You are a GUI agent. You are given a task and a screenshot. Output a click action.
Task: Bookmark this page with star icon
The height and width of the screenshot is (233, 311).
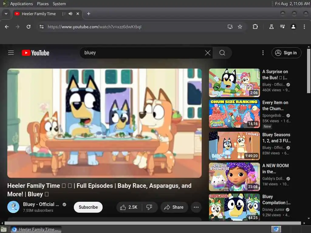(x=240, y=27)
